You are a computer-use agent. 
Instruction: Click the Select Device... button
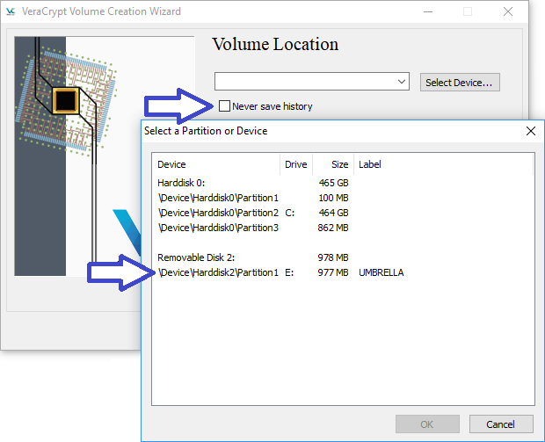pyautogui.click(x=460, y=83)
